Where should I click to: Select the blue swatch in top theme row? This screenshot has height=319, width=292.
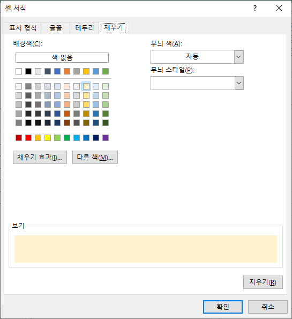click(57, 71)
